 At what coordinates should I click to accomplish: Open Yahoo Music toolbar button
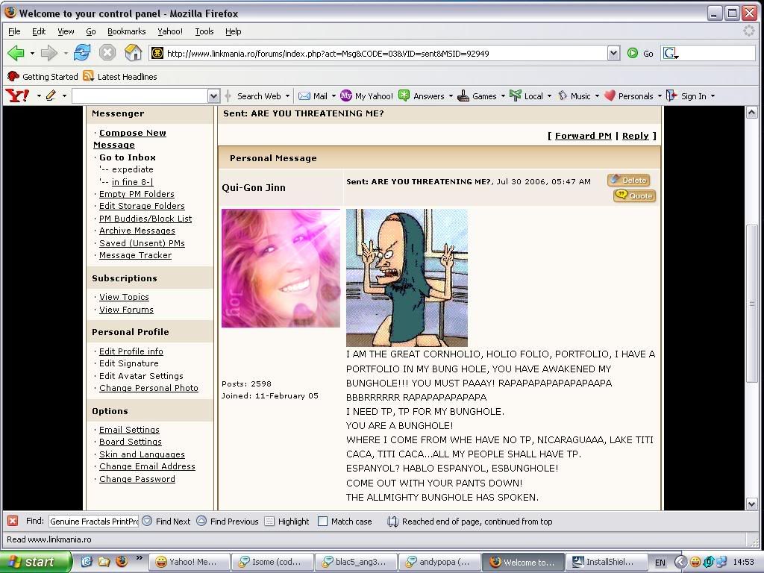pyautogui.click(x=574, y=96)
